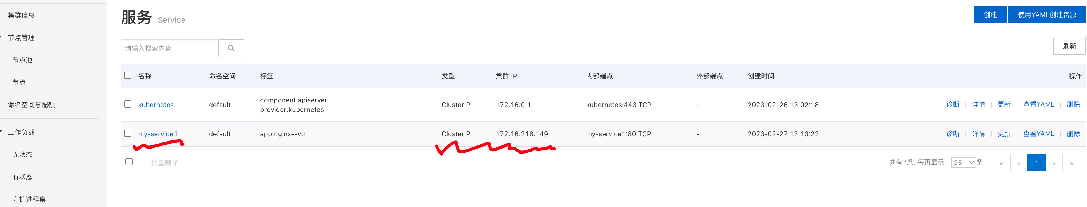Viewport: 1087px width, 207px height.
Task: Go to the previous page arrow
Action: pyautogui.click(x=1019, y=163)
